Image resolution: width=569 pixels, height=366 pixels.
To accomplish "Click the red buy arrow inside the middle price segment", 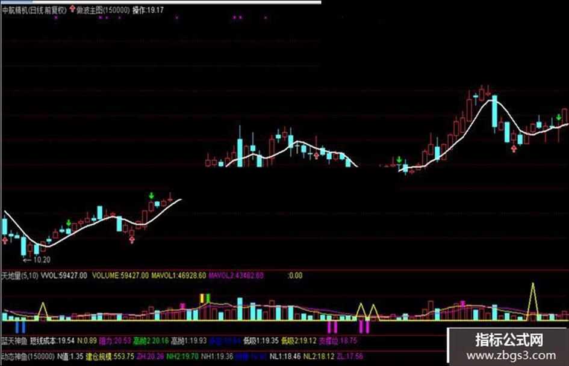I will [x=317, y=156].
